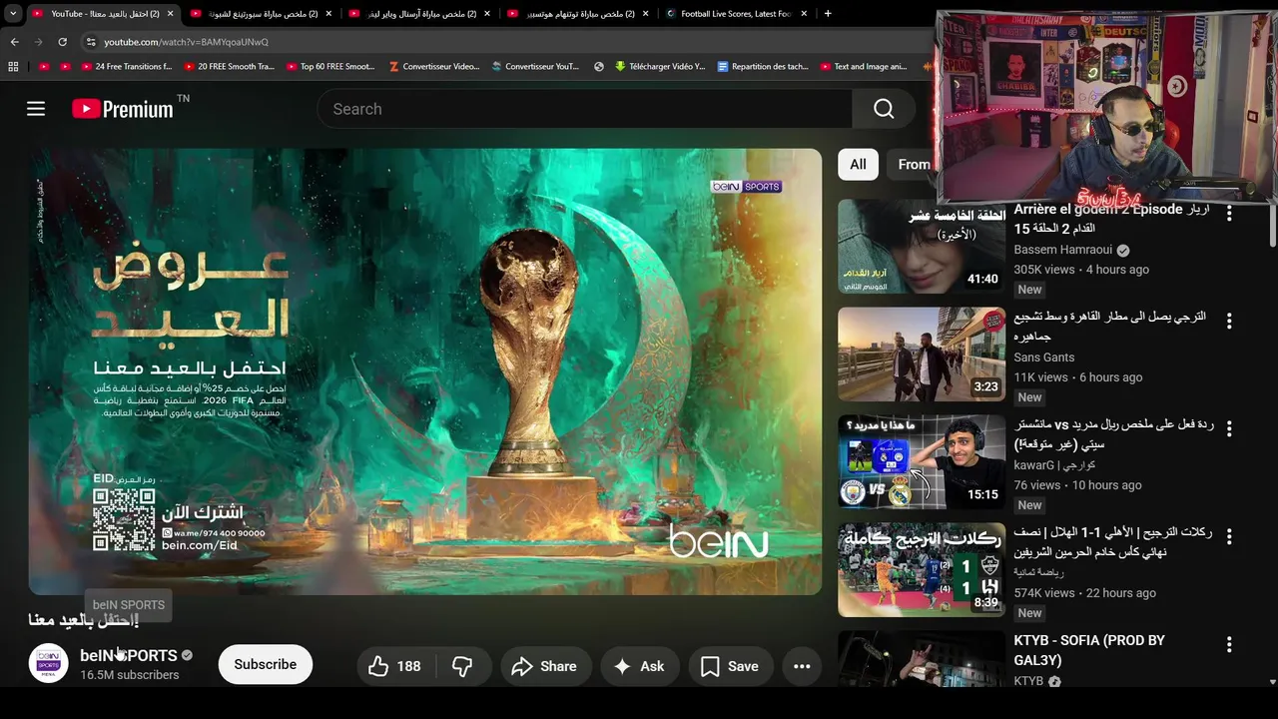Screen dimensions: 1278x719
Task: Open options menu for penalty shootout video
Action: [1229, 537]
